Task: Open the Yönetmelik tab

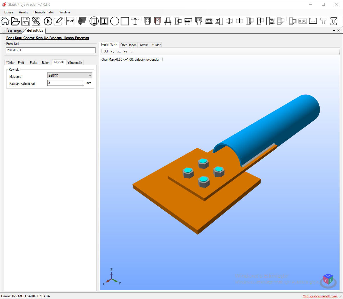Action: coord(75,63)
